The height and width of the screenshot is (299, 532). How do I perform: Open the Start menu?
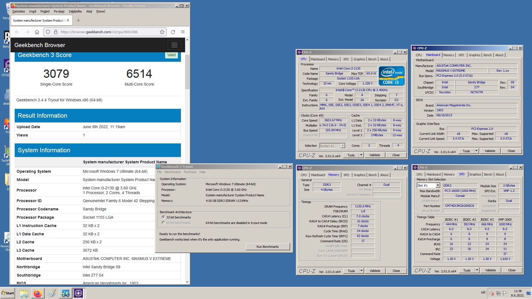(x=8, y=293)
